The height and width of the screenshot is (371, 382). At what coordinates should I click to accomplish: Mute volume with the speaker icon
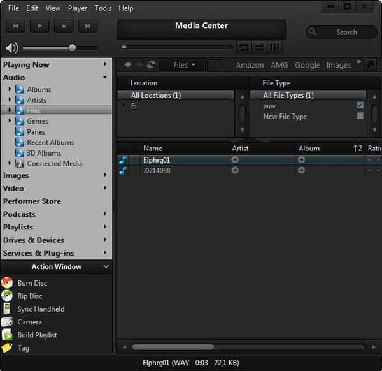click(x=11, y=48)
